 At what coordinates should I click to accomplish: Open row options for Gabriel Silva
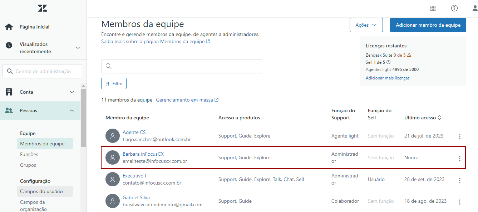click(459, 202)
